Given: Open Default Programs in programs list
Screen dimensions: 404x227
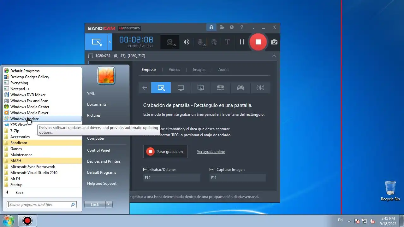Looking at the screenshot, I should 42,71.
